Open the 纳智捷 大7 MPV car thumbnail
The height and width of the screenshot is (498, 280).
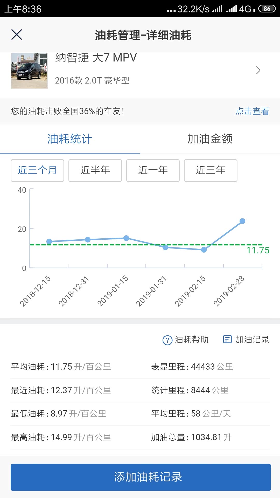coord(29,71)
